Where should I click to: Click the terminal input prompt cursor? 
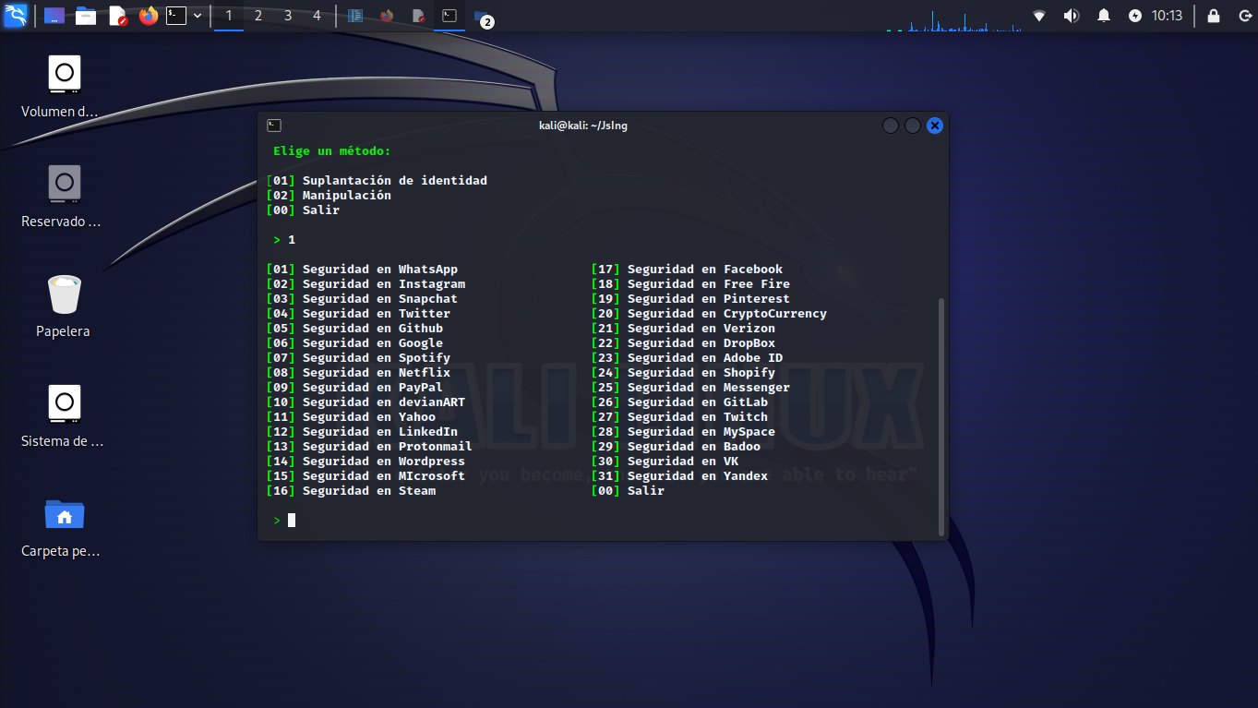pos(292,521)
